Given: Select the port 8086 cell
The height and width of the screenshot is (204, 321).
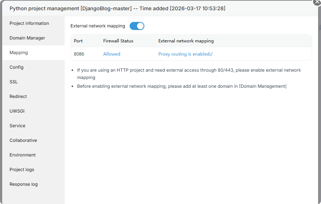Looking at the screenshot, I should 79,54.
